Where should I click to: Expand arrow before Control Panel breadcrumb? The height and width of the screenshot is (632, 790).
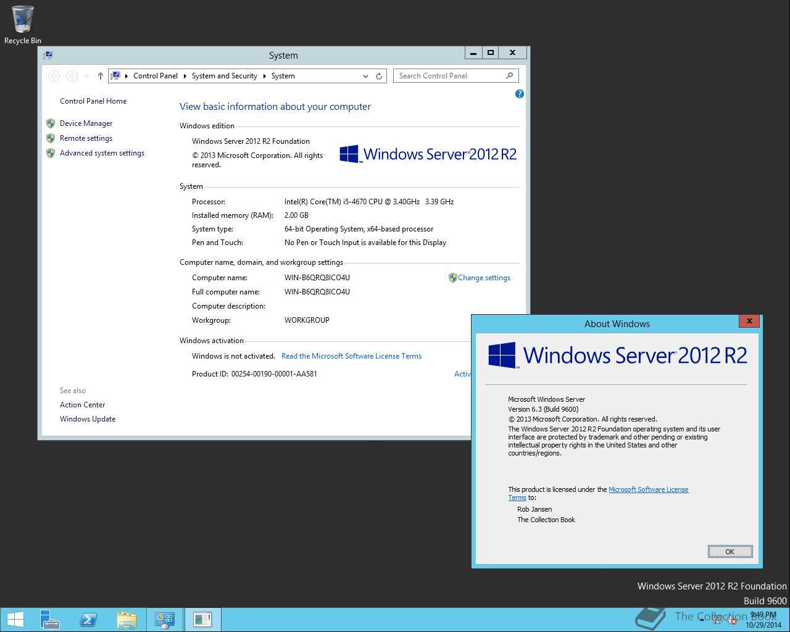click(127, 76)
